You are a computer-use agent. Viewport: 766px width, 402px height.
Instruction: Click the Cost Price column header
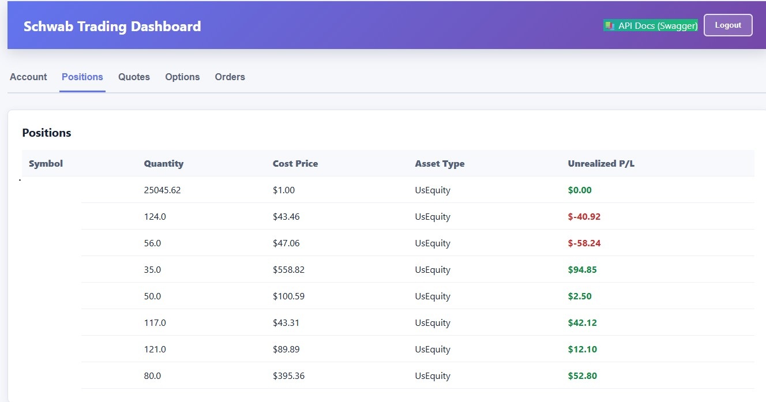[x=295, y=163]
